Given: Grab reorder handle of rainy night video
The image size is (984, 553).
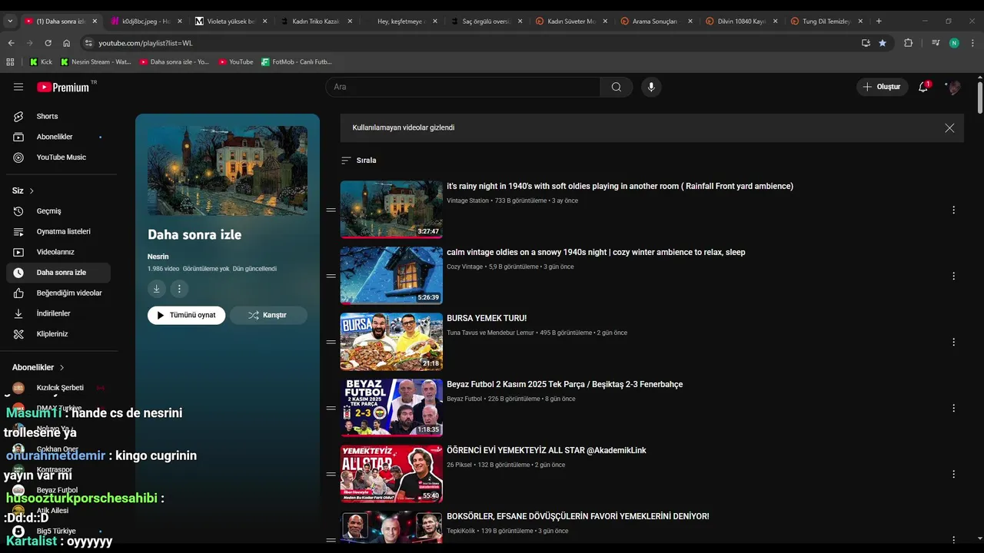Looking at the screenshot, I should [331, 210].
